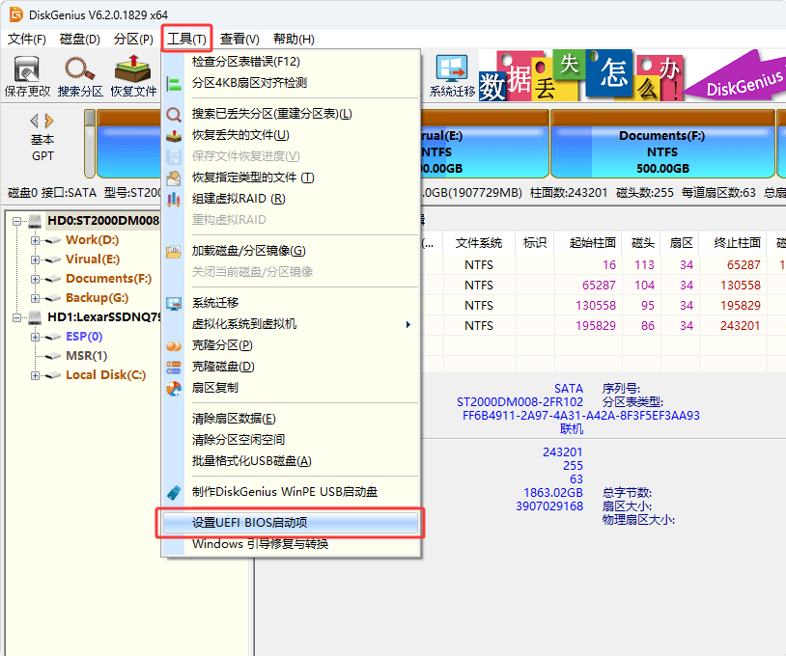786x656 pixels.
Task: Click the 标识 column header
Action: click(535, 243)
